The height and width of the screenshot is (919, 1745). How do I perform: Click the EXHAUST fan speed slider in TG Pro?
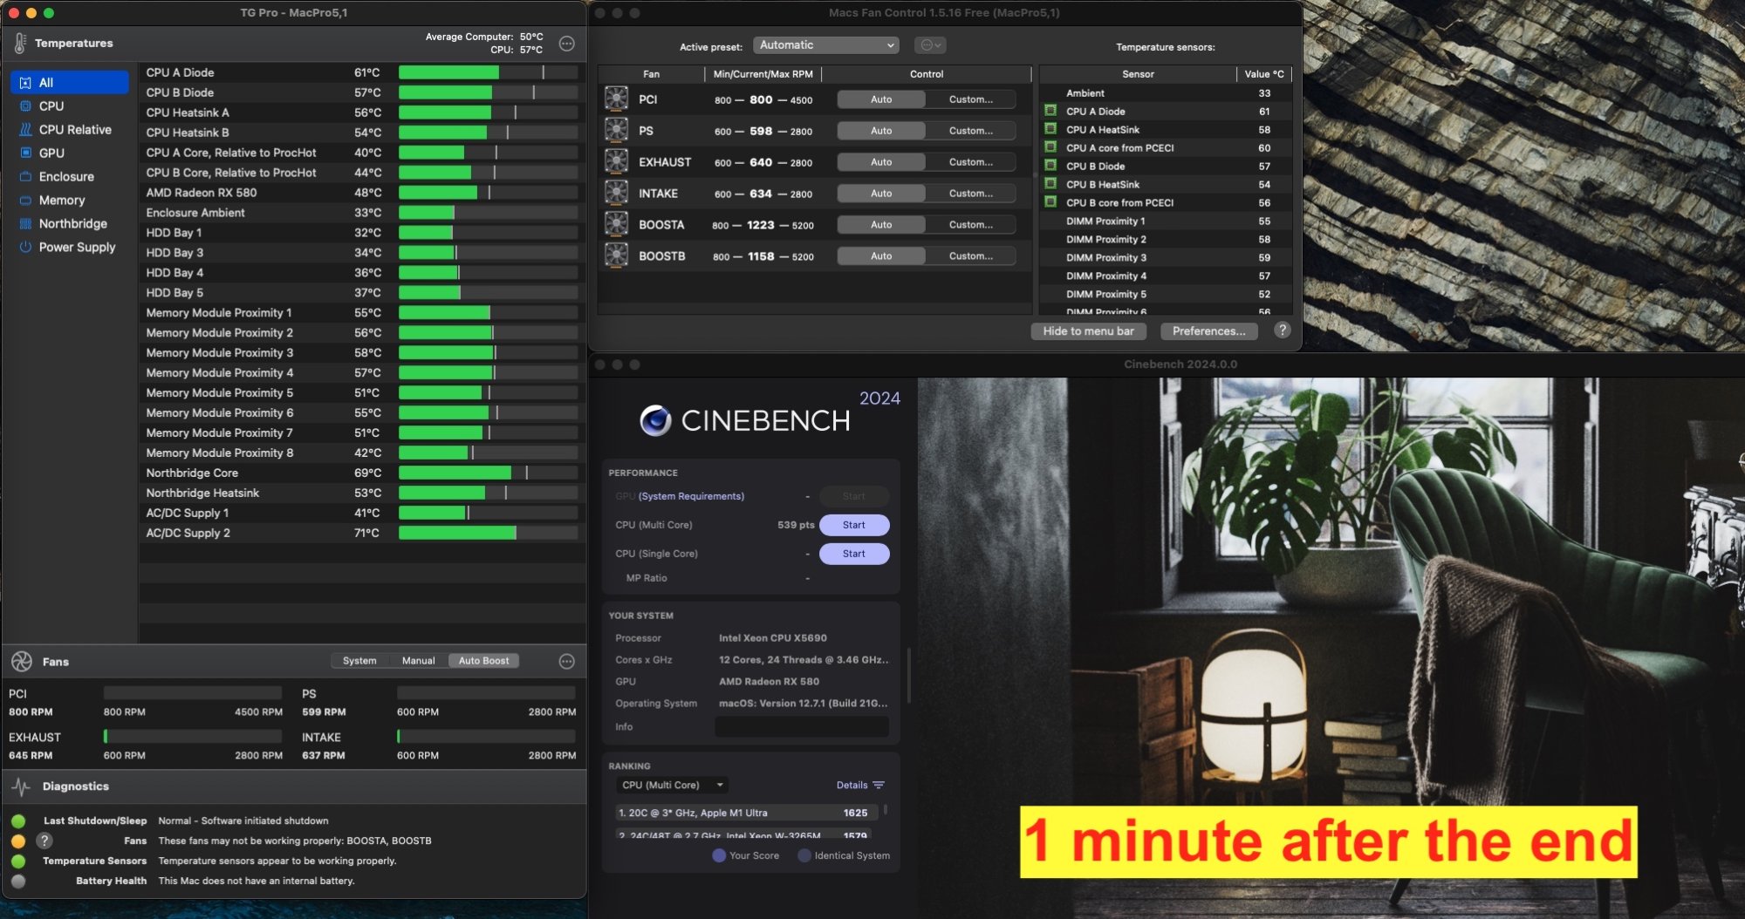pos(193,737)
